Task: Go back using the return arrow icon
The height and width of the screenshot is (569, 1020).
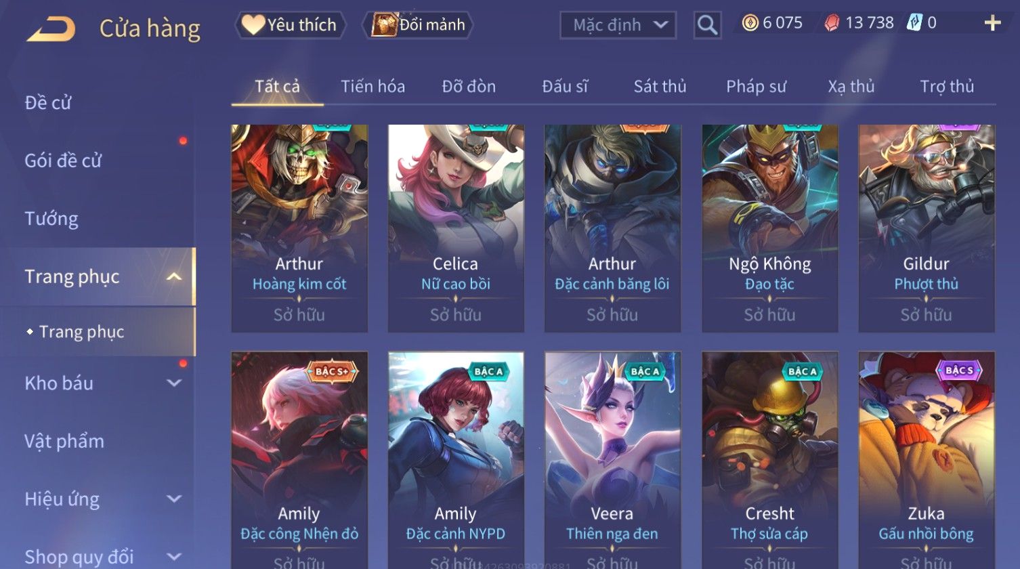Action: [x=51, y=29]
